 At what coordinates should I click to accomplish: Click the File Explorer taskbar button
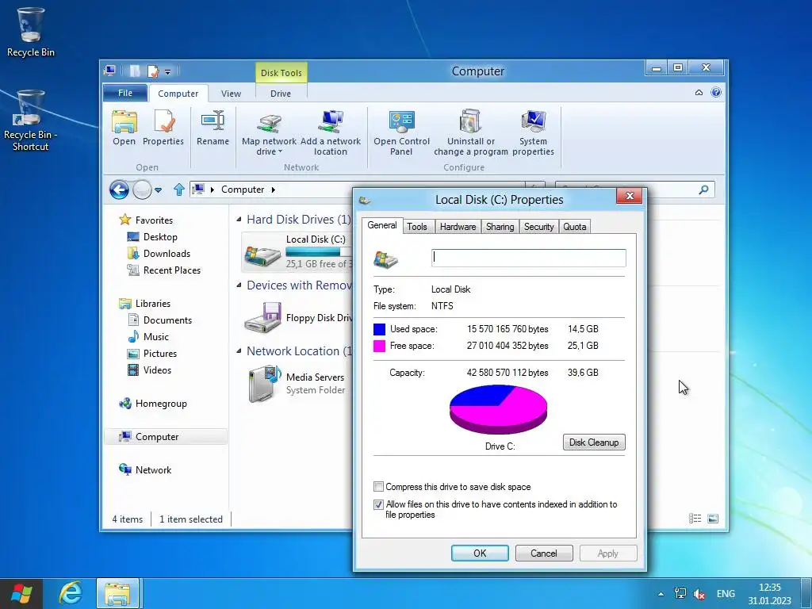[117, 593]
